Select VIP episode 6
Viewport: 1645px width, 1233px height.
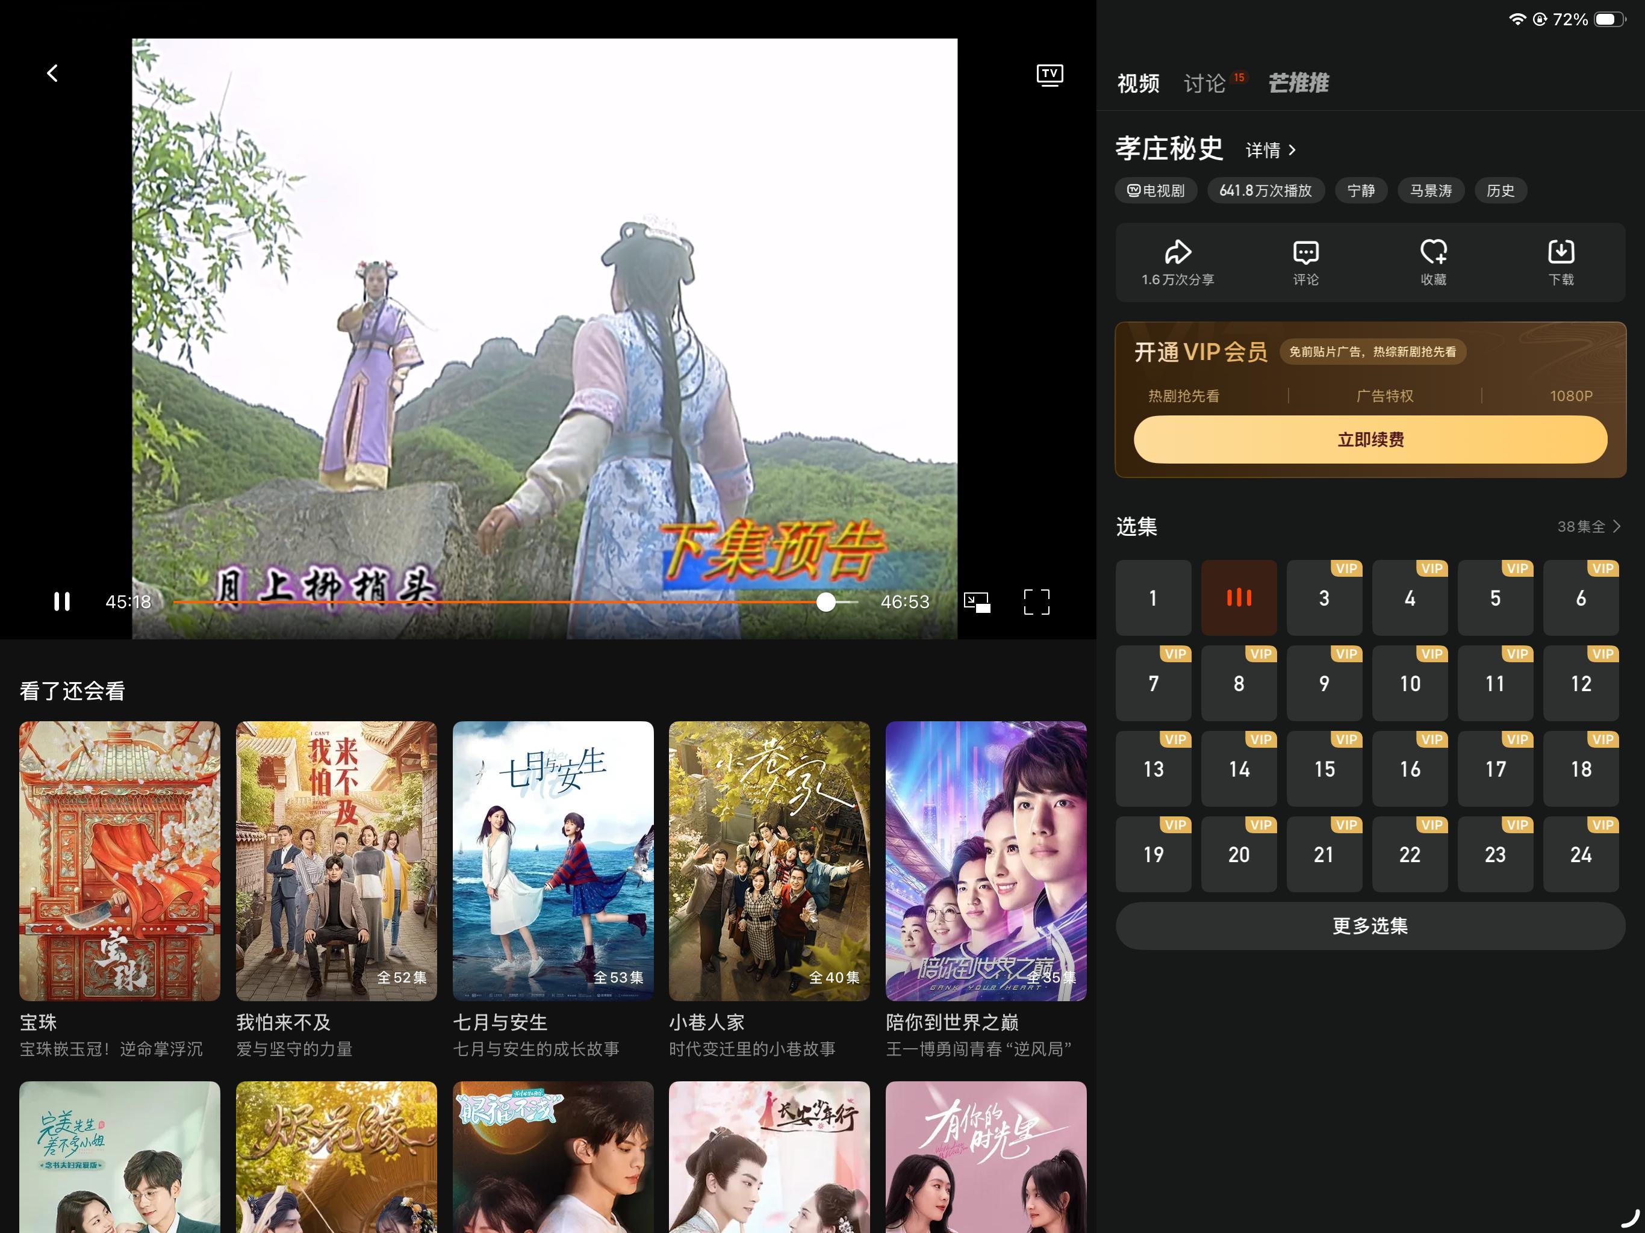tap(1581, 598)
